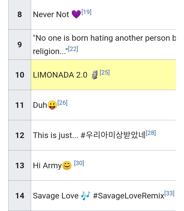Open reference [33] after #SavageLoveRemix

(x=169, y=193)
